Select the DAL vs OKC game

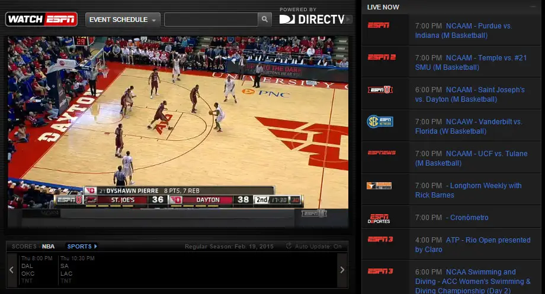37,270
